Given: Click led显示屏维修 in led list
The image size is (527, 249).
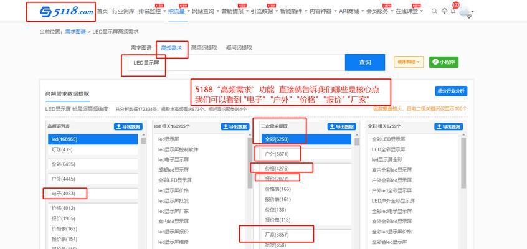Looking at the screenshot, I should (x=173, y=242).
